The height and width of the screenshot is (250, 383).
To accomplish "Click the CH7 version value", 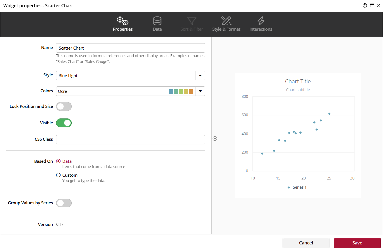I will pyautogui.click(x=60, y=224).
